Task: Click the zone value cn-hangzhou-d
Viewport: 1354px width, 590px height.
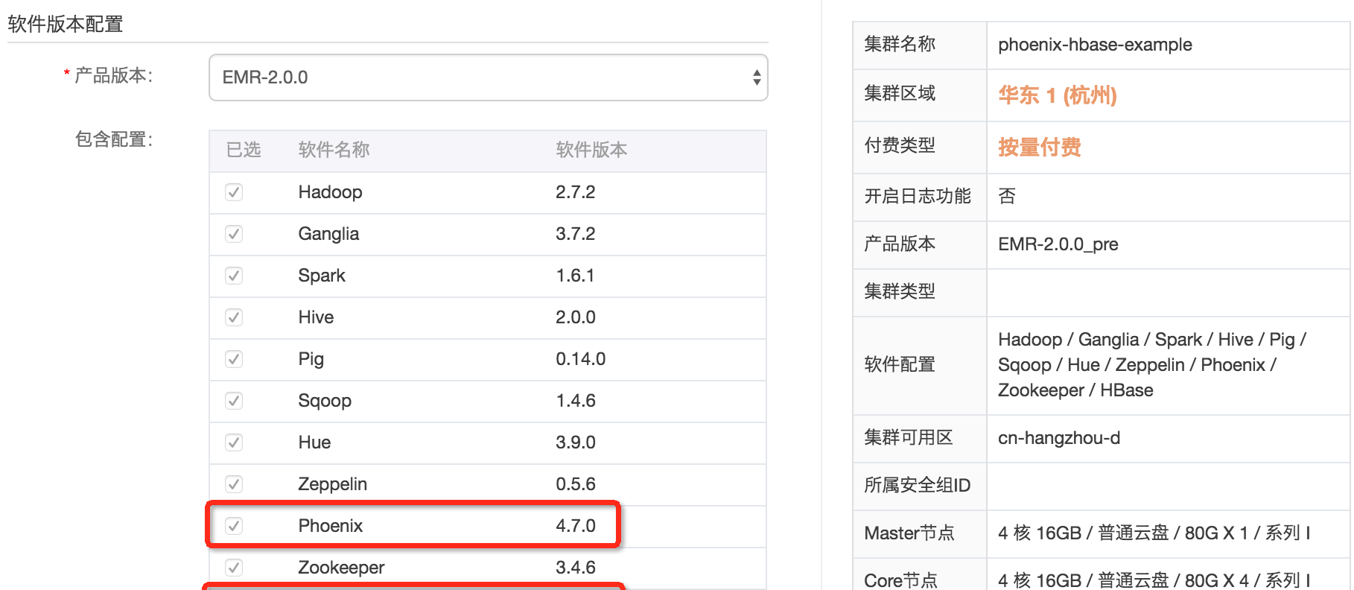Action: click(x=1058, y=438)
